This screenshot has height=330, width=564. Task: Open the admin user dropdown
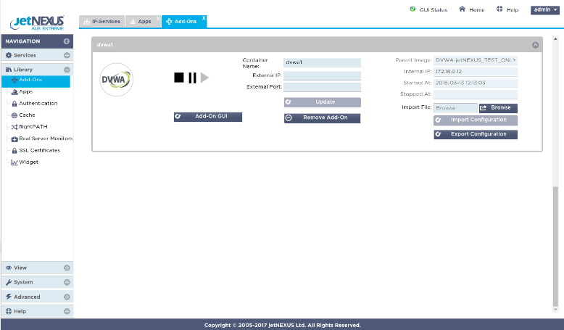545,10
